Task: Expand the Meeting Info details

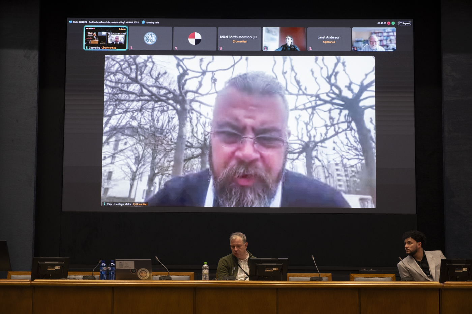Action: [x=152, y=23]
